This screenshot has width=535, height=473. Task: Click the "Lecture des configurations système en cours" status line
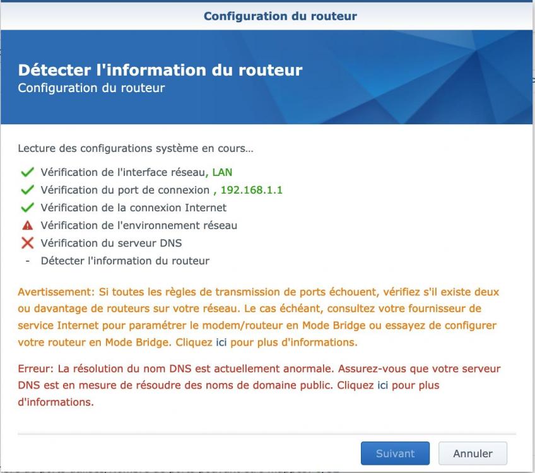coord(136,149)
